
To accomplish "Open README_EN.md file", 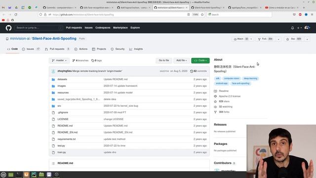I will (x=67, y=133).
